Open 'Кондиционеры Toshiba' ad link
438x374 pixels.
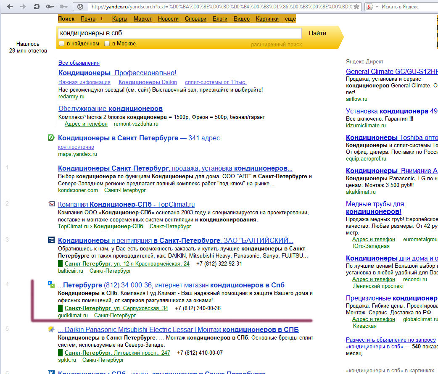(x=392, y=137)
